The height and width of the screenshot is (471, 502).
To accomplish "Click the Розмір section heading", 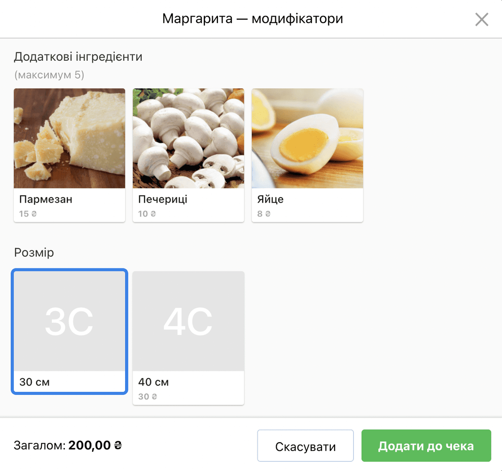I will coord(34,252).
